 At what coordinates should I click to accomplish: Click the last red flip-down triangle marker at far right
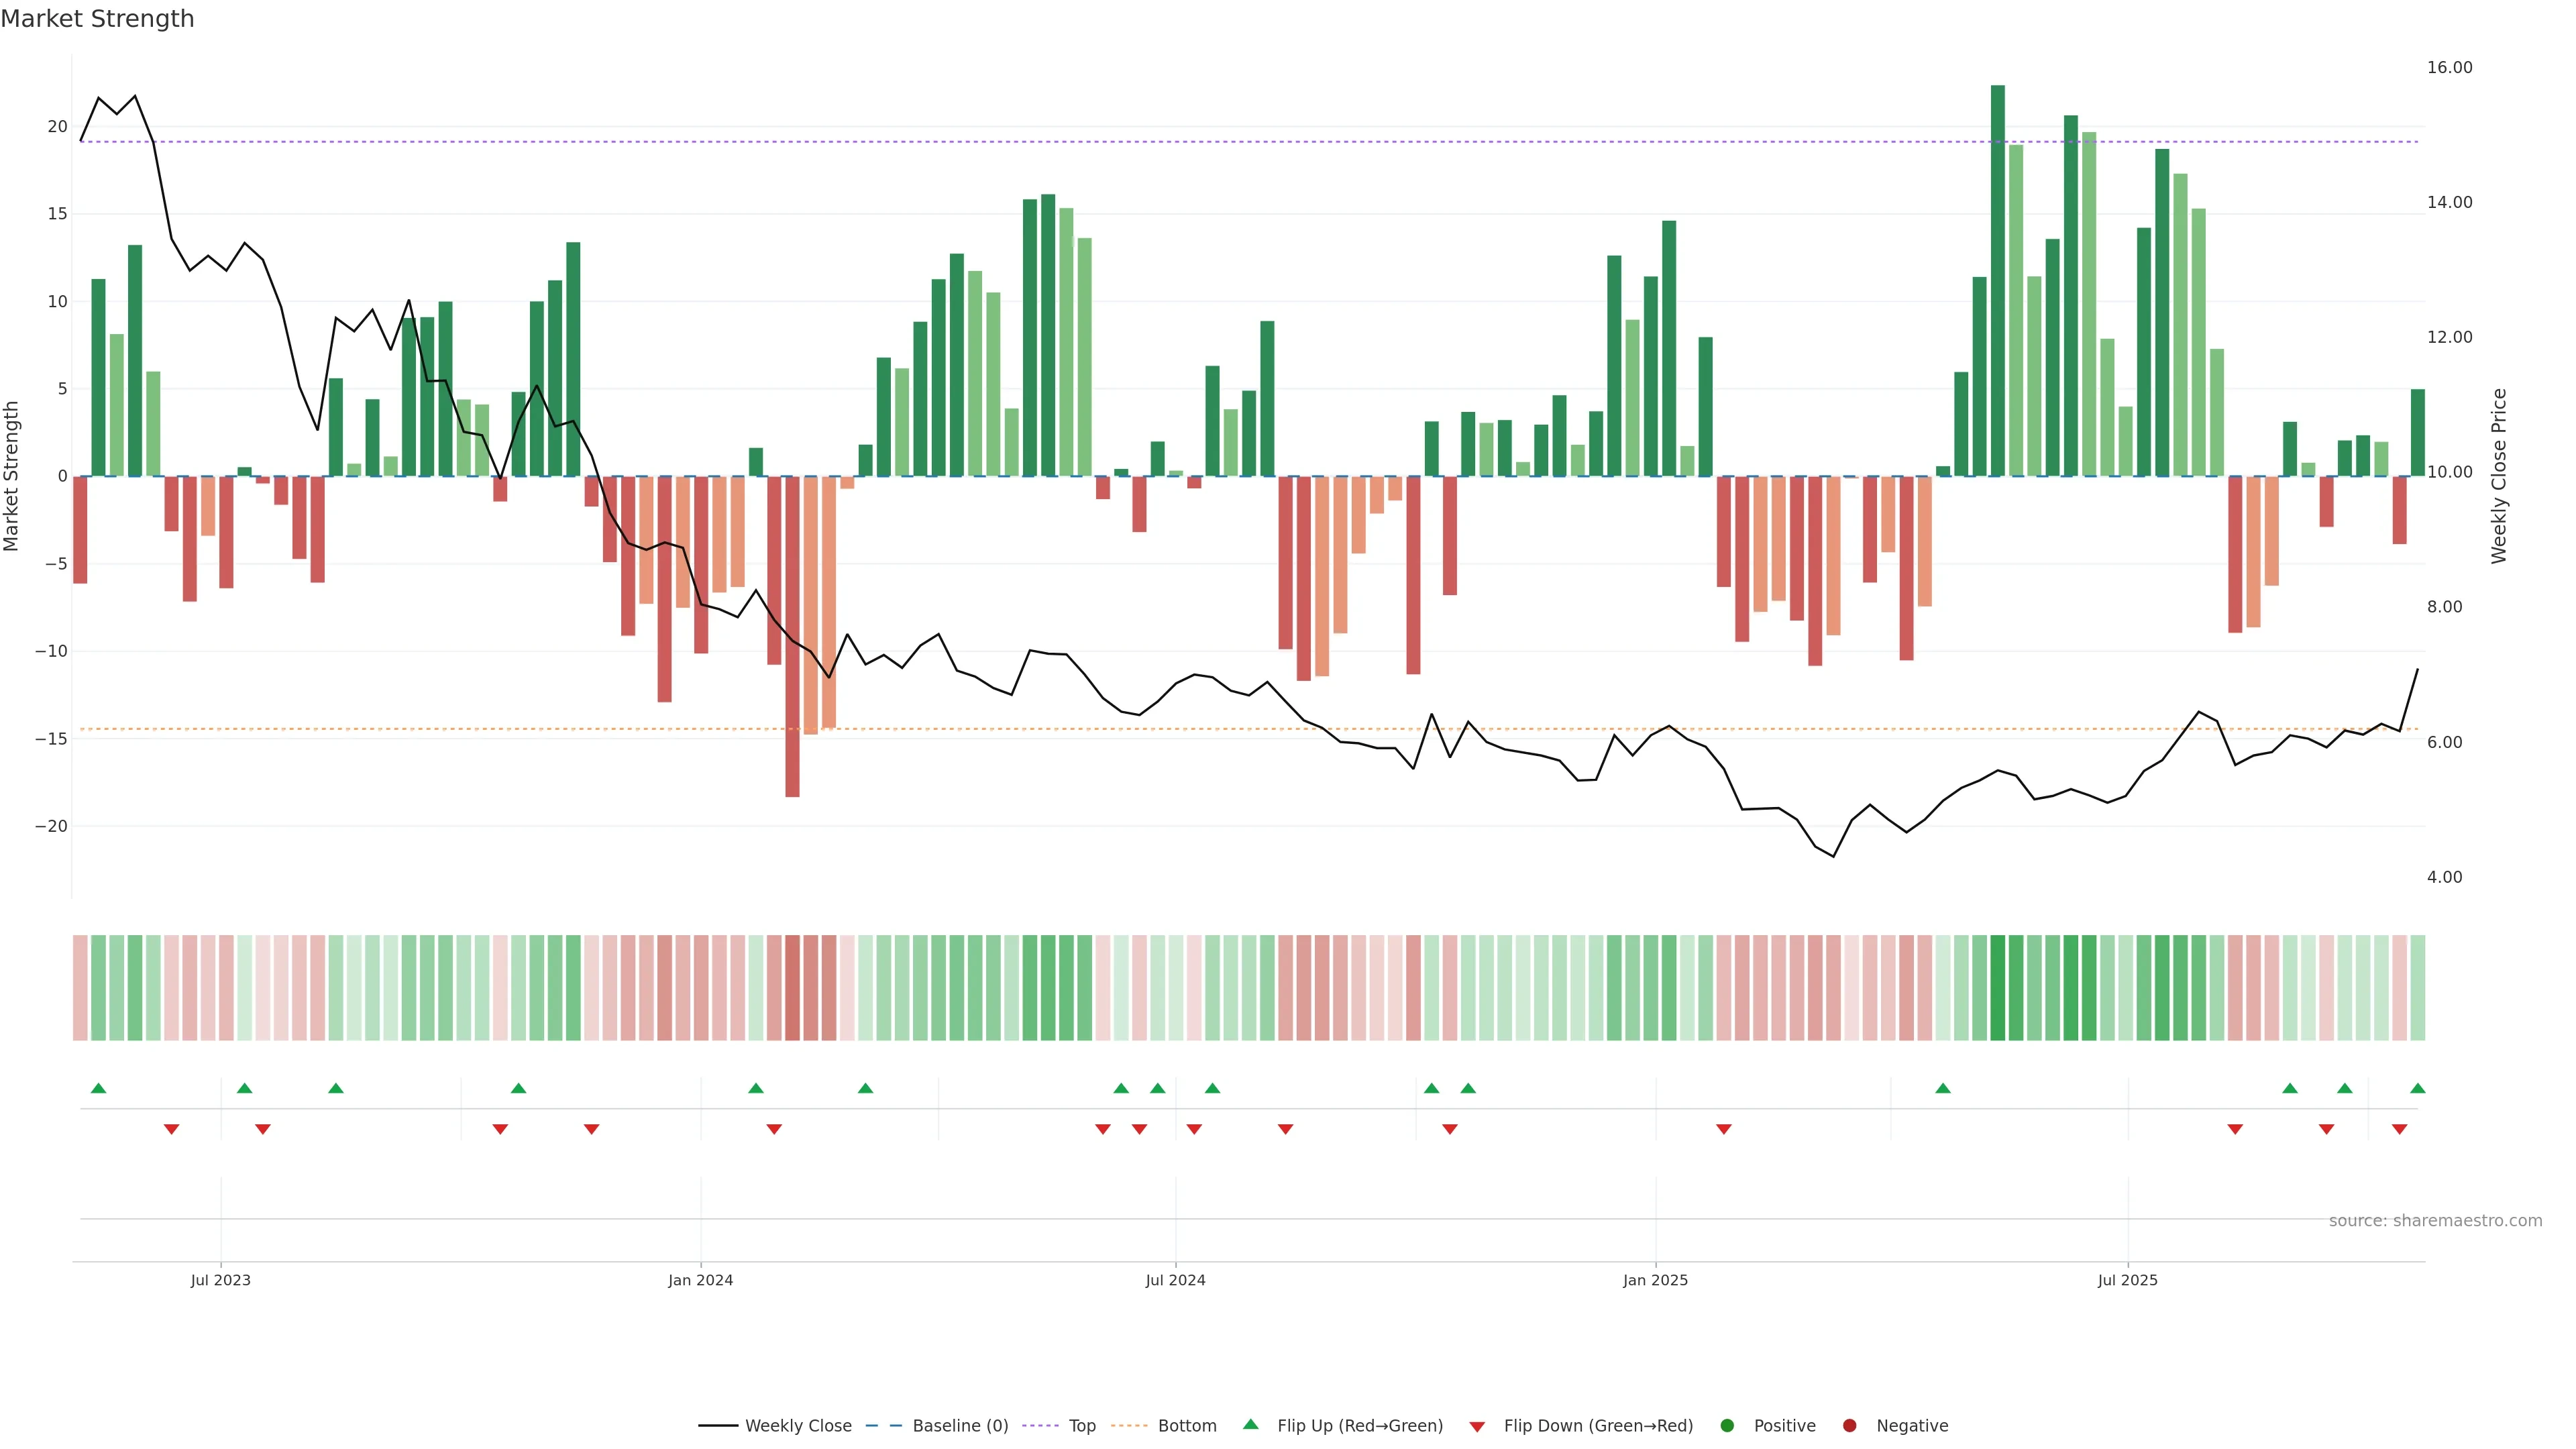click(x=2399, y=1129)
